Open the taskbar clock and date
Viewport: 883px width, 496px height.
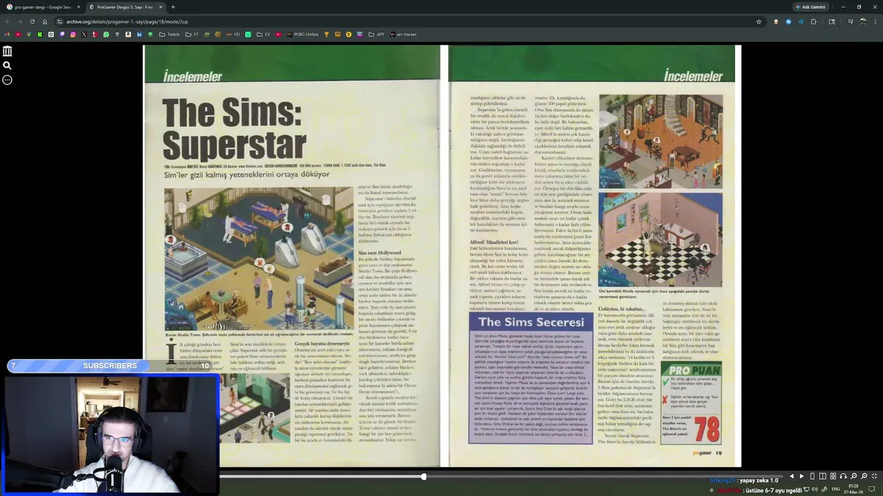[x=853, y=489]
